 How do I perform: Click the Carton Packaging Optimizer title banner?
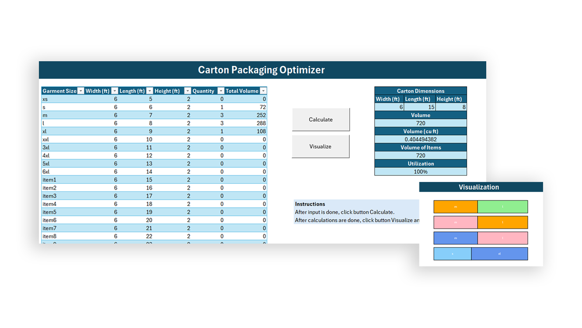pyautogui.click(x=262, y=70)
